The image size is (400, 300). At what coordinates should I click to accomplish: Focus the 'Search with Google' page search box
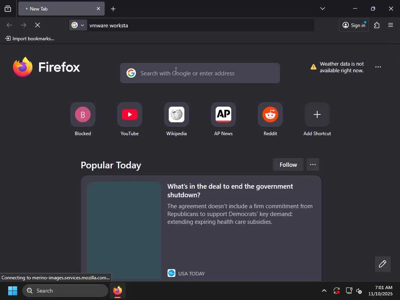click(x=200, y=73)
